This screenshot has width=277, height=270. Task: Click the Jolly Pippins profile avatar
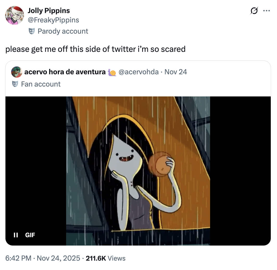15,15
